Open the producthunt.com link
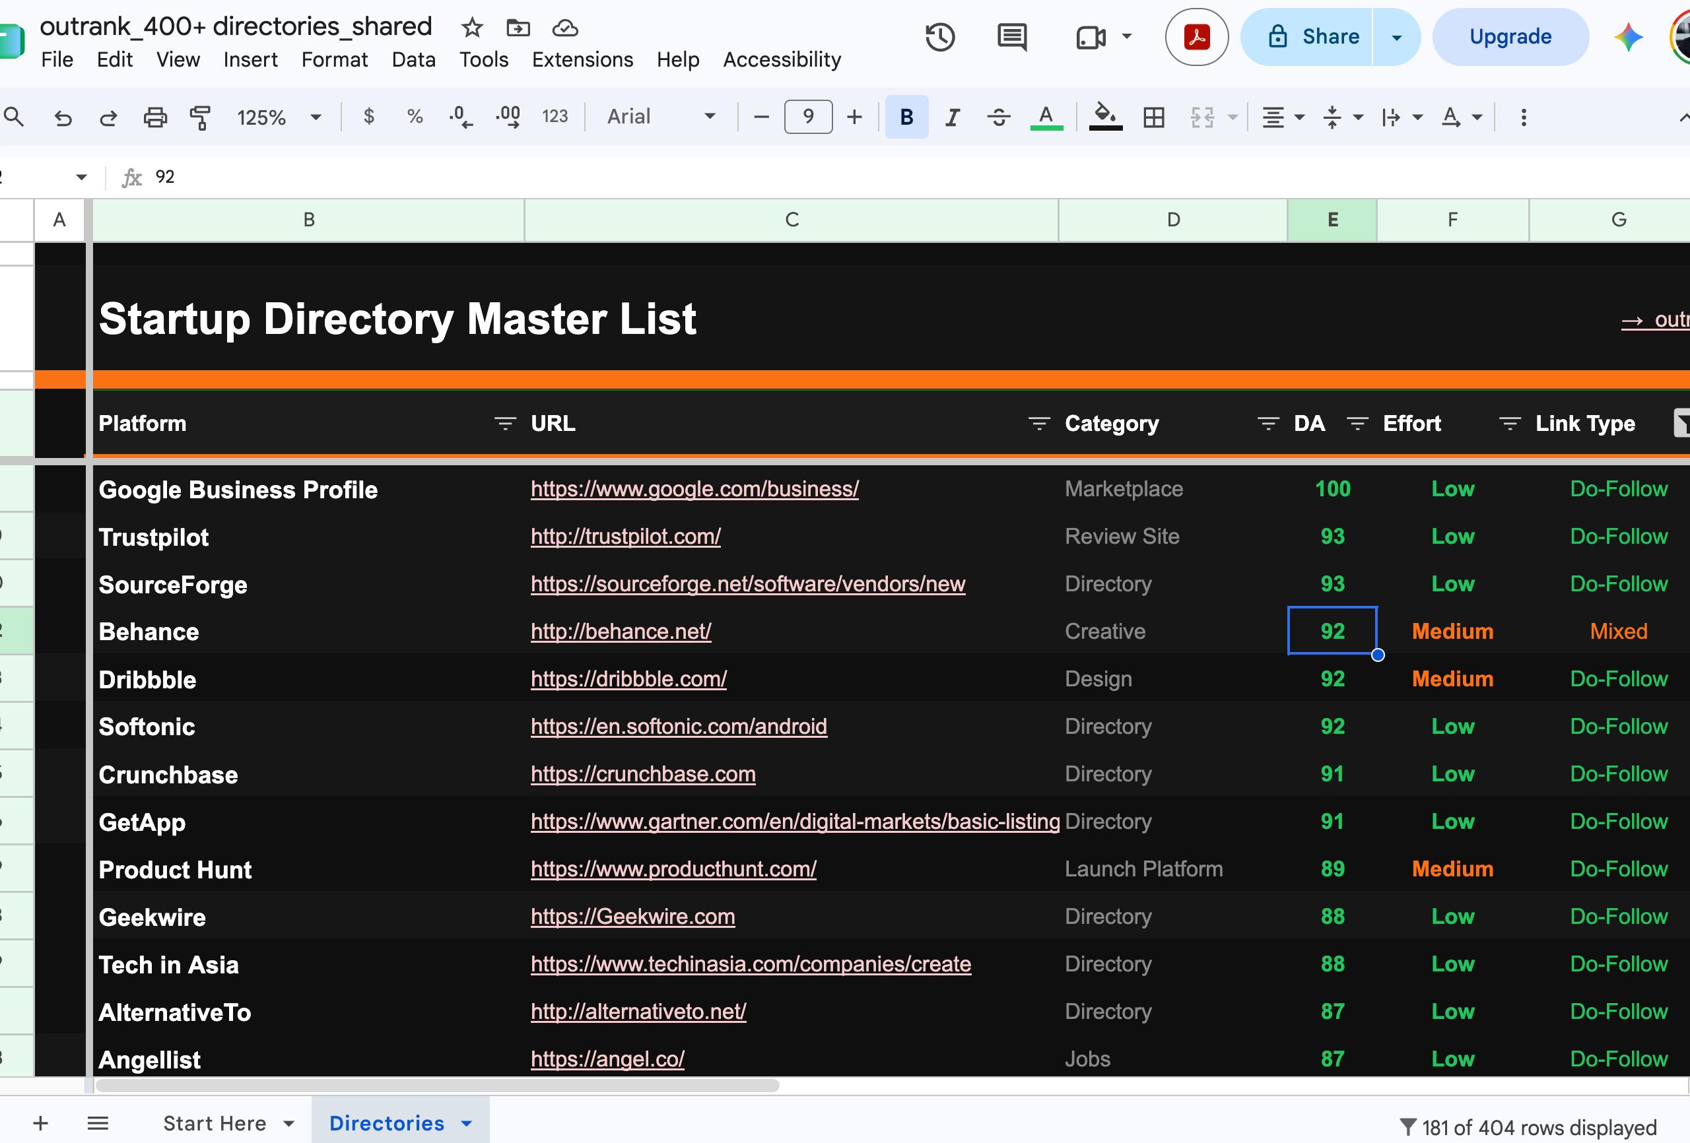1690x1143 pixels. [673, 869]
